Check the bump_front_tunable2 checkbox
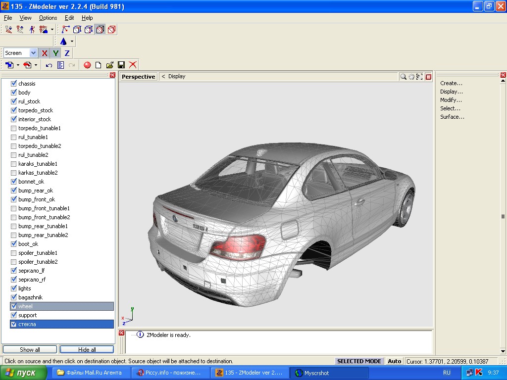The image size is (507, 380). (x=13, y=217)
